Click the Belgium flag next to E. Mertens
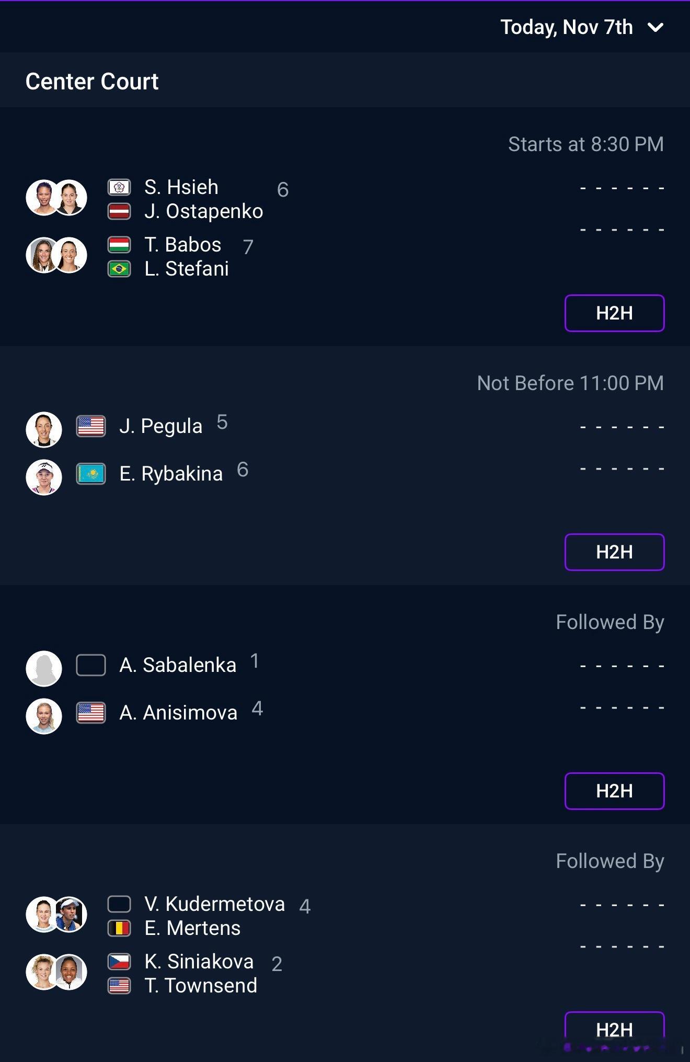Viewport: 690px width, 1062px height. click(119, 929)
